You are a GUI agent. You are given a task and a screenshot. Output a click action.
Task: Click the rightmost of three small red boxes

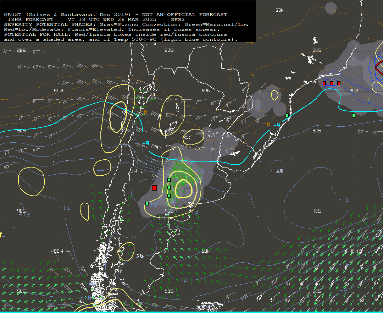pyautogui.click(x=339, y=83)
